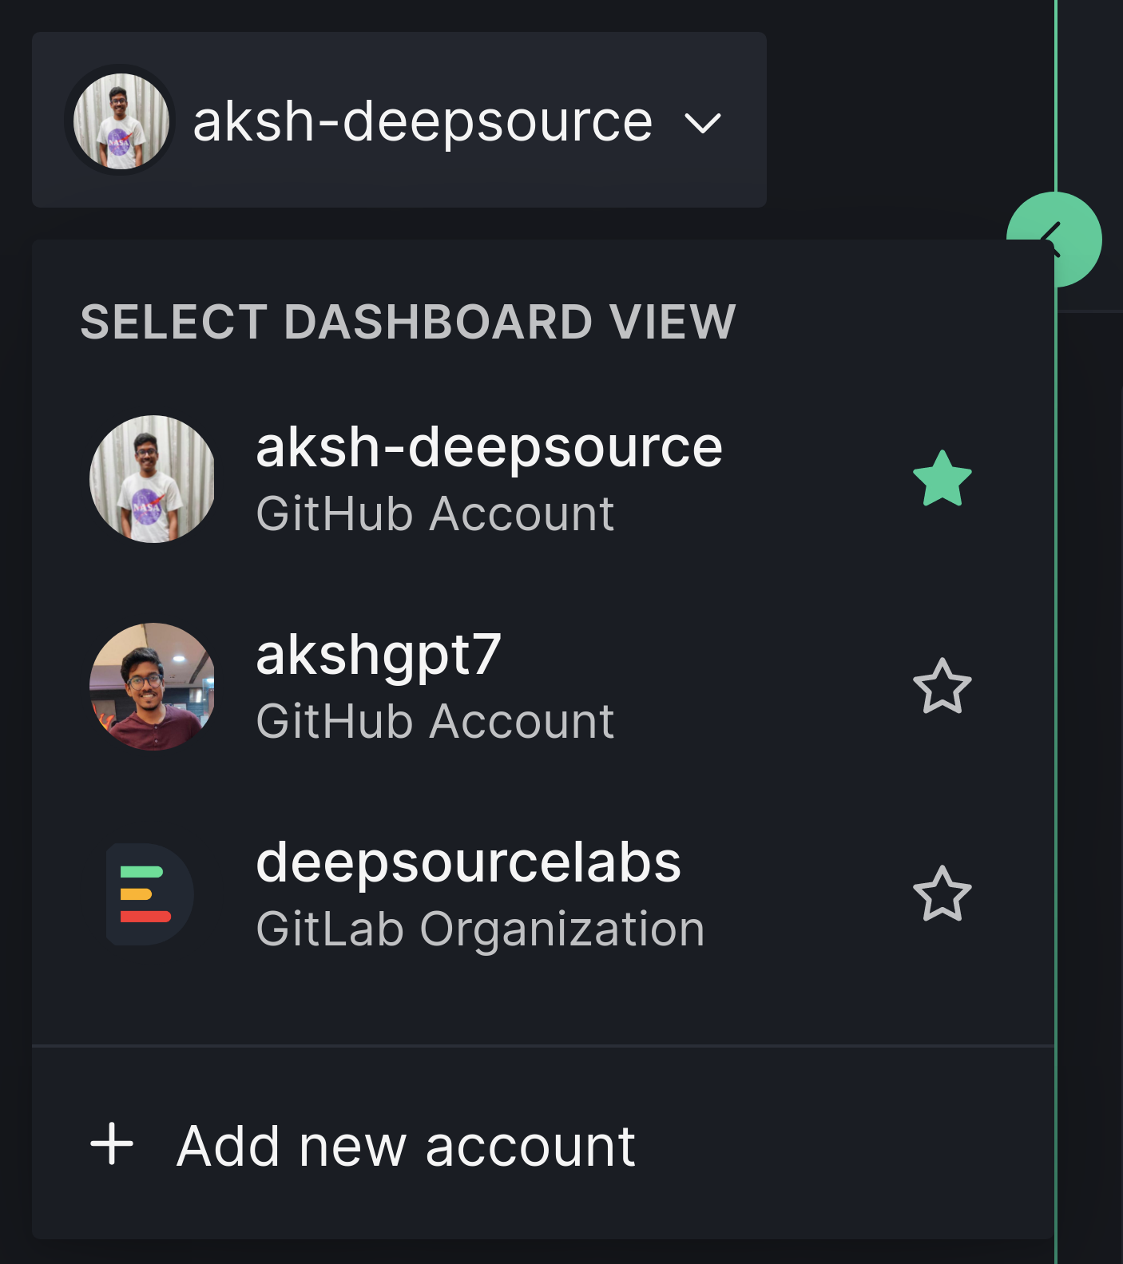
Task: Select the aksh-deepsource GitHub account avatar
Action: coord(153,477)
